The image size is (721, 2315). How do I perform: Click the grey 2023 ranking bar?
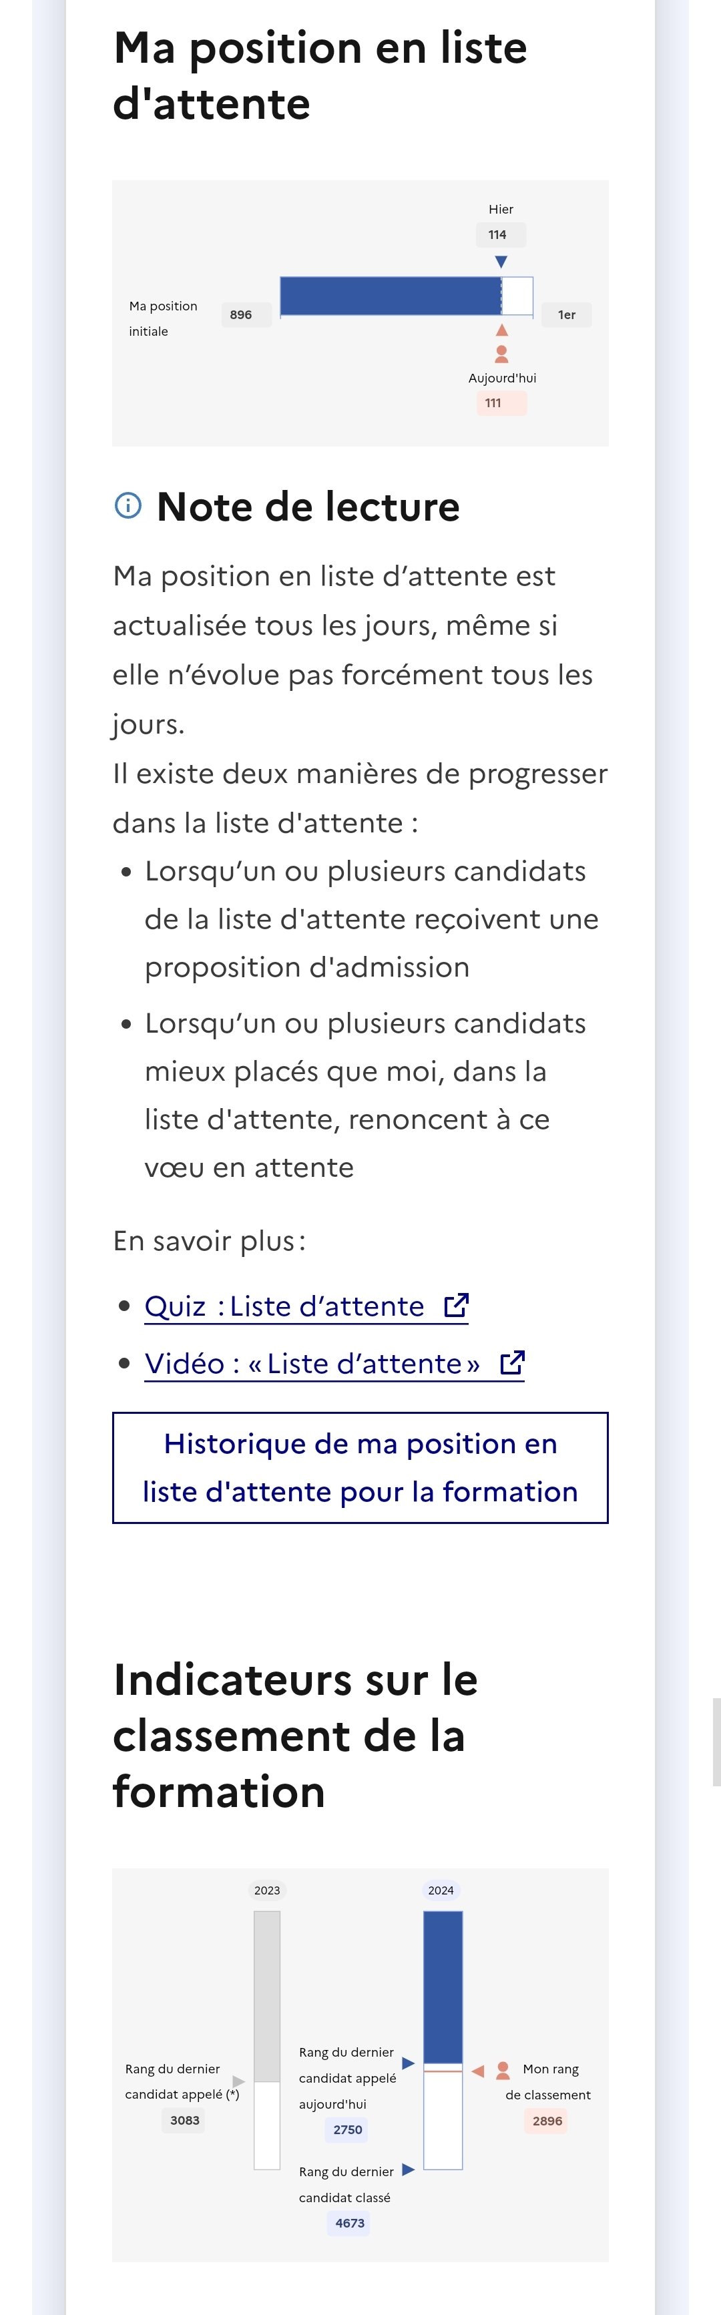click(x=267, y=1996)
